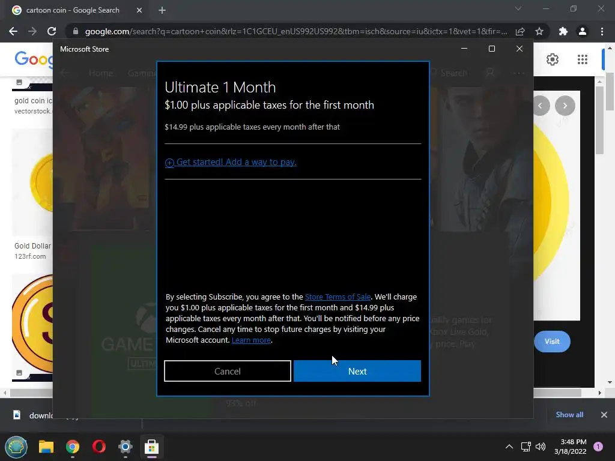The image size is (615, 461).
Task: Show previous image in Google preview panel
Action: [541, 106]
